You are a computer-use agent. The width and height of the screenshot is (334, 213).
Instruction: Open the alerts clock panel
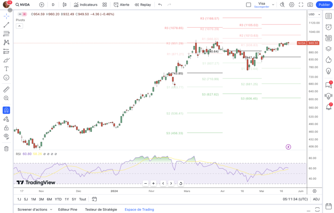coord(328,27)
